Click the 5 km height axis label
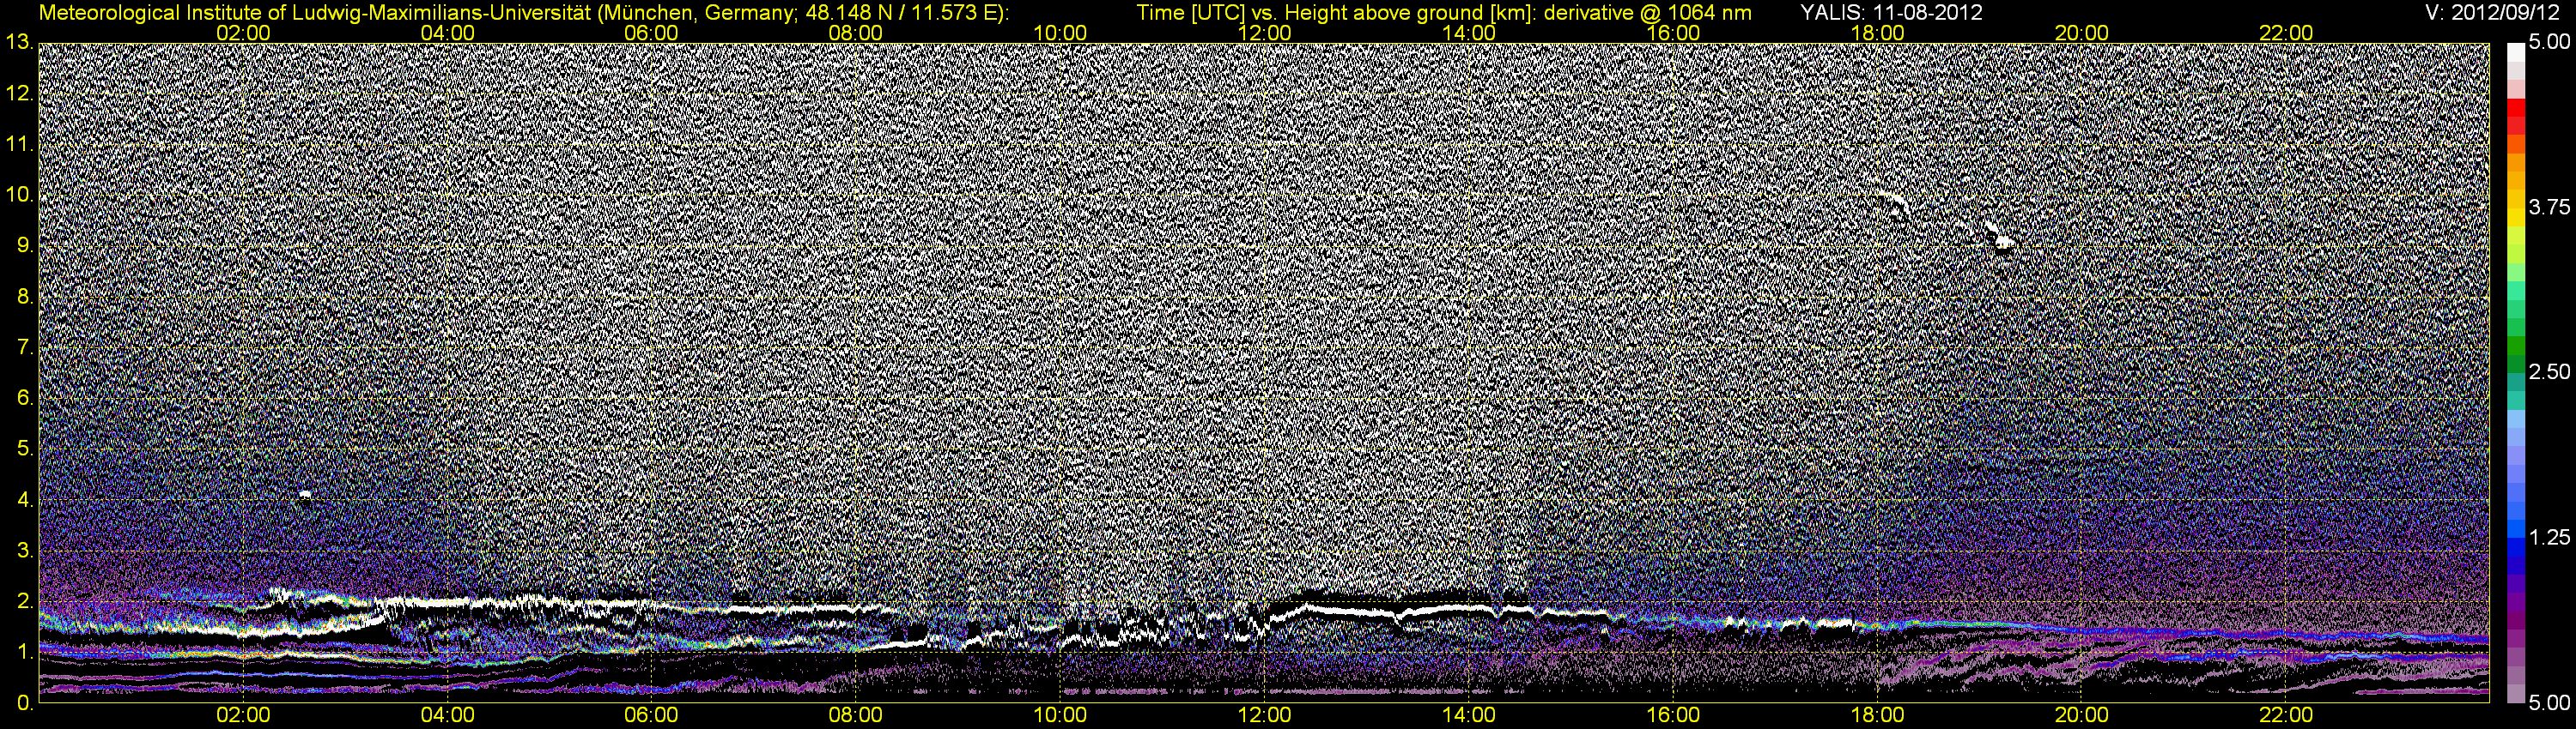2576x729 pixels. 24,449
